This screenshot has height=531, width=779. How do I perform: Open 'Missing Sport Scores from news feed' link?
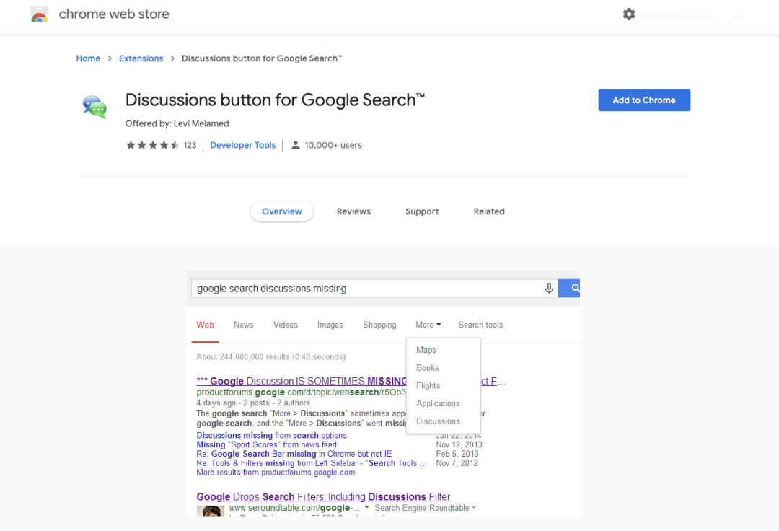coord(266,445)
